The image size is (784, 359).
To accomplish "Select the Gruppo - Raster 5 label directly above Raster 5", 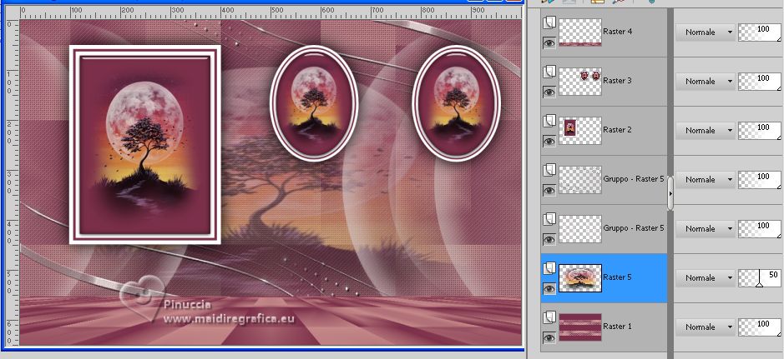I will click(634, 228).
